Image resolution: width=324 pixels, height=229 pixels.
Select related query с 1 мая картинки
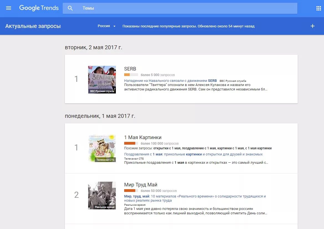pyautogui.click(x=259, y=148)
